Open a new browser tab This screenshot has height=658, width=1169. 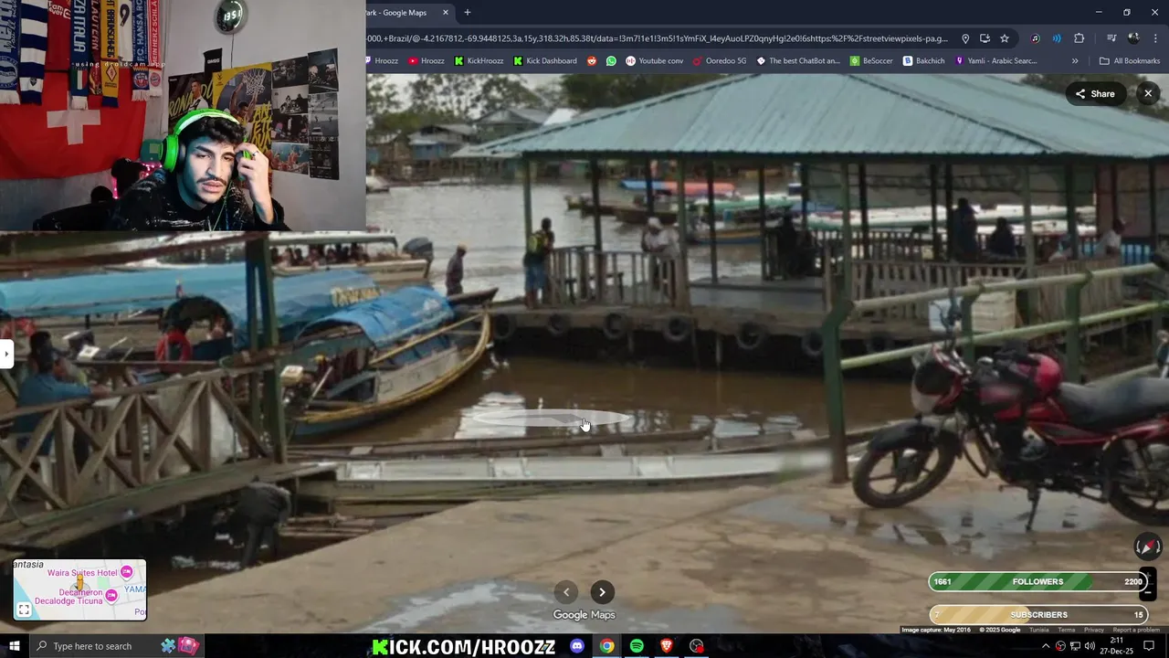(x=468, y=13)
